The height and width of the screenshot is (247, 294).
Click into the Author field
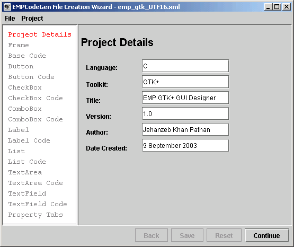point(185,129)
